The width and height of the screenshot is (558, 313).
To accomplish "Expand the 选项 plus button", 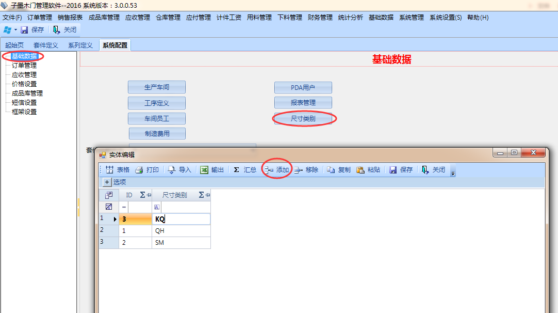I will (x=107, y=182).
